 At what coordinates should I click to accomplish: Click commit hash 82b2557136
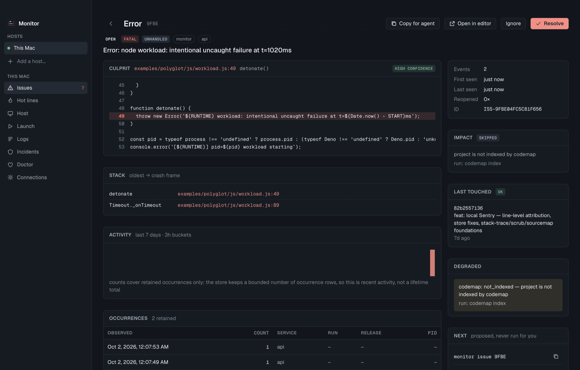pos(468,208)
